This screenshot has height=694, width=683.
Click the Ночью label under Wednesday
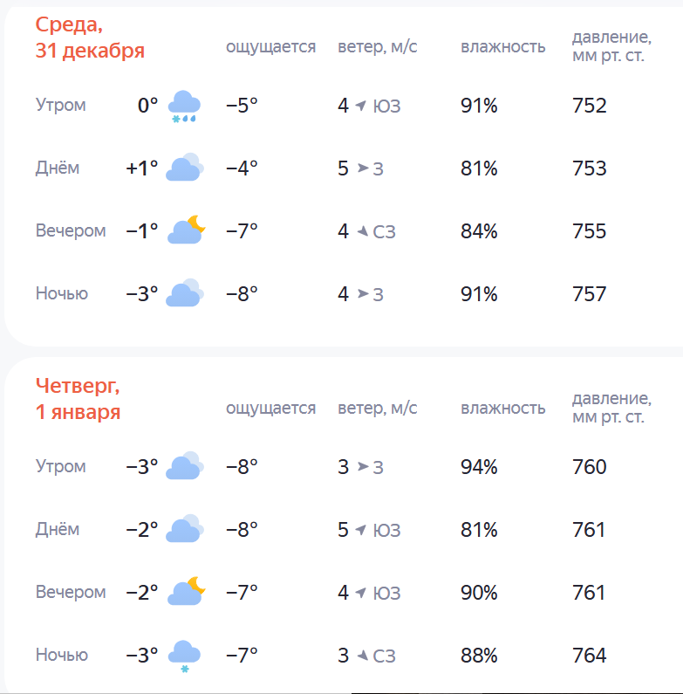(x=62, y=293)
